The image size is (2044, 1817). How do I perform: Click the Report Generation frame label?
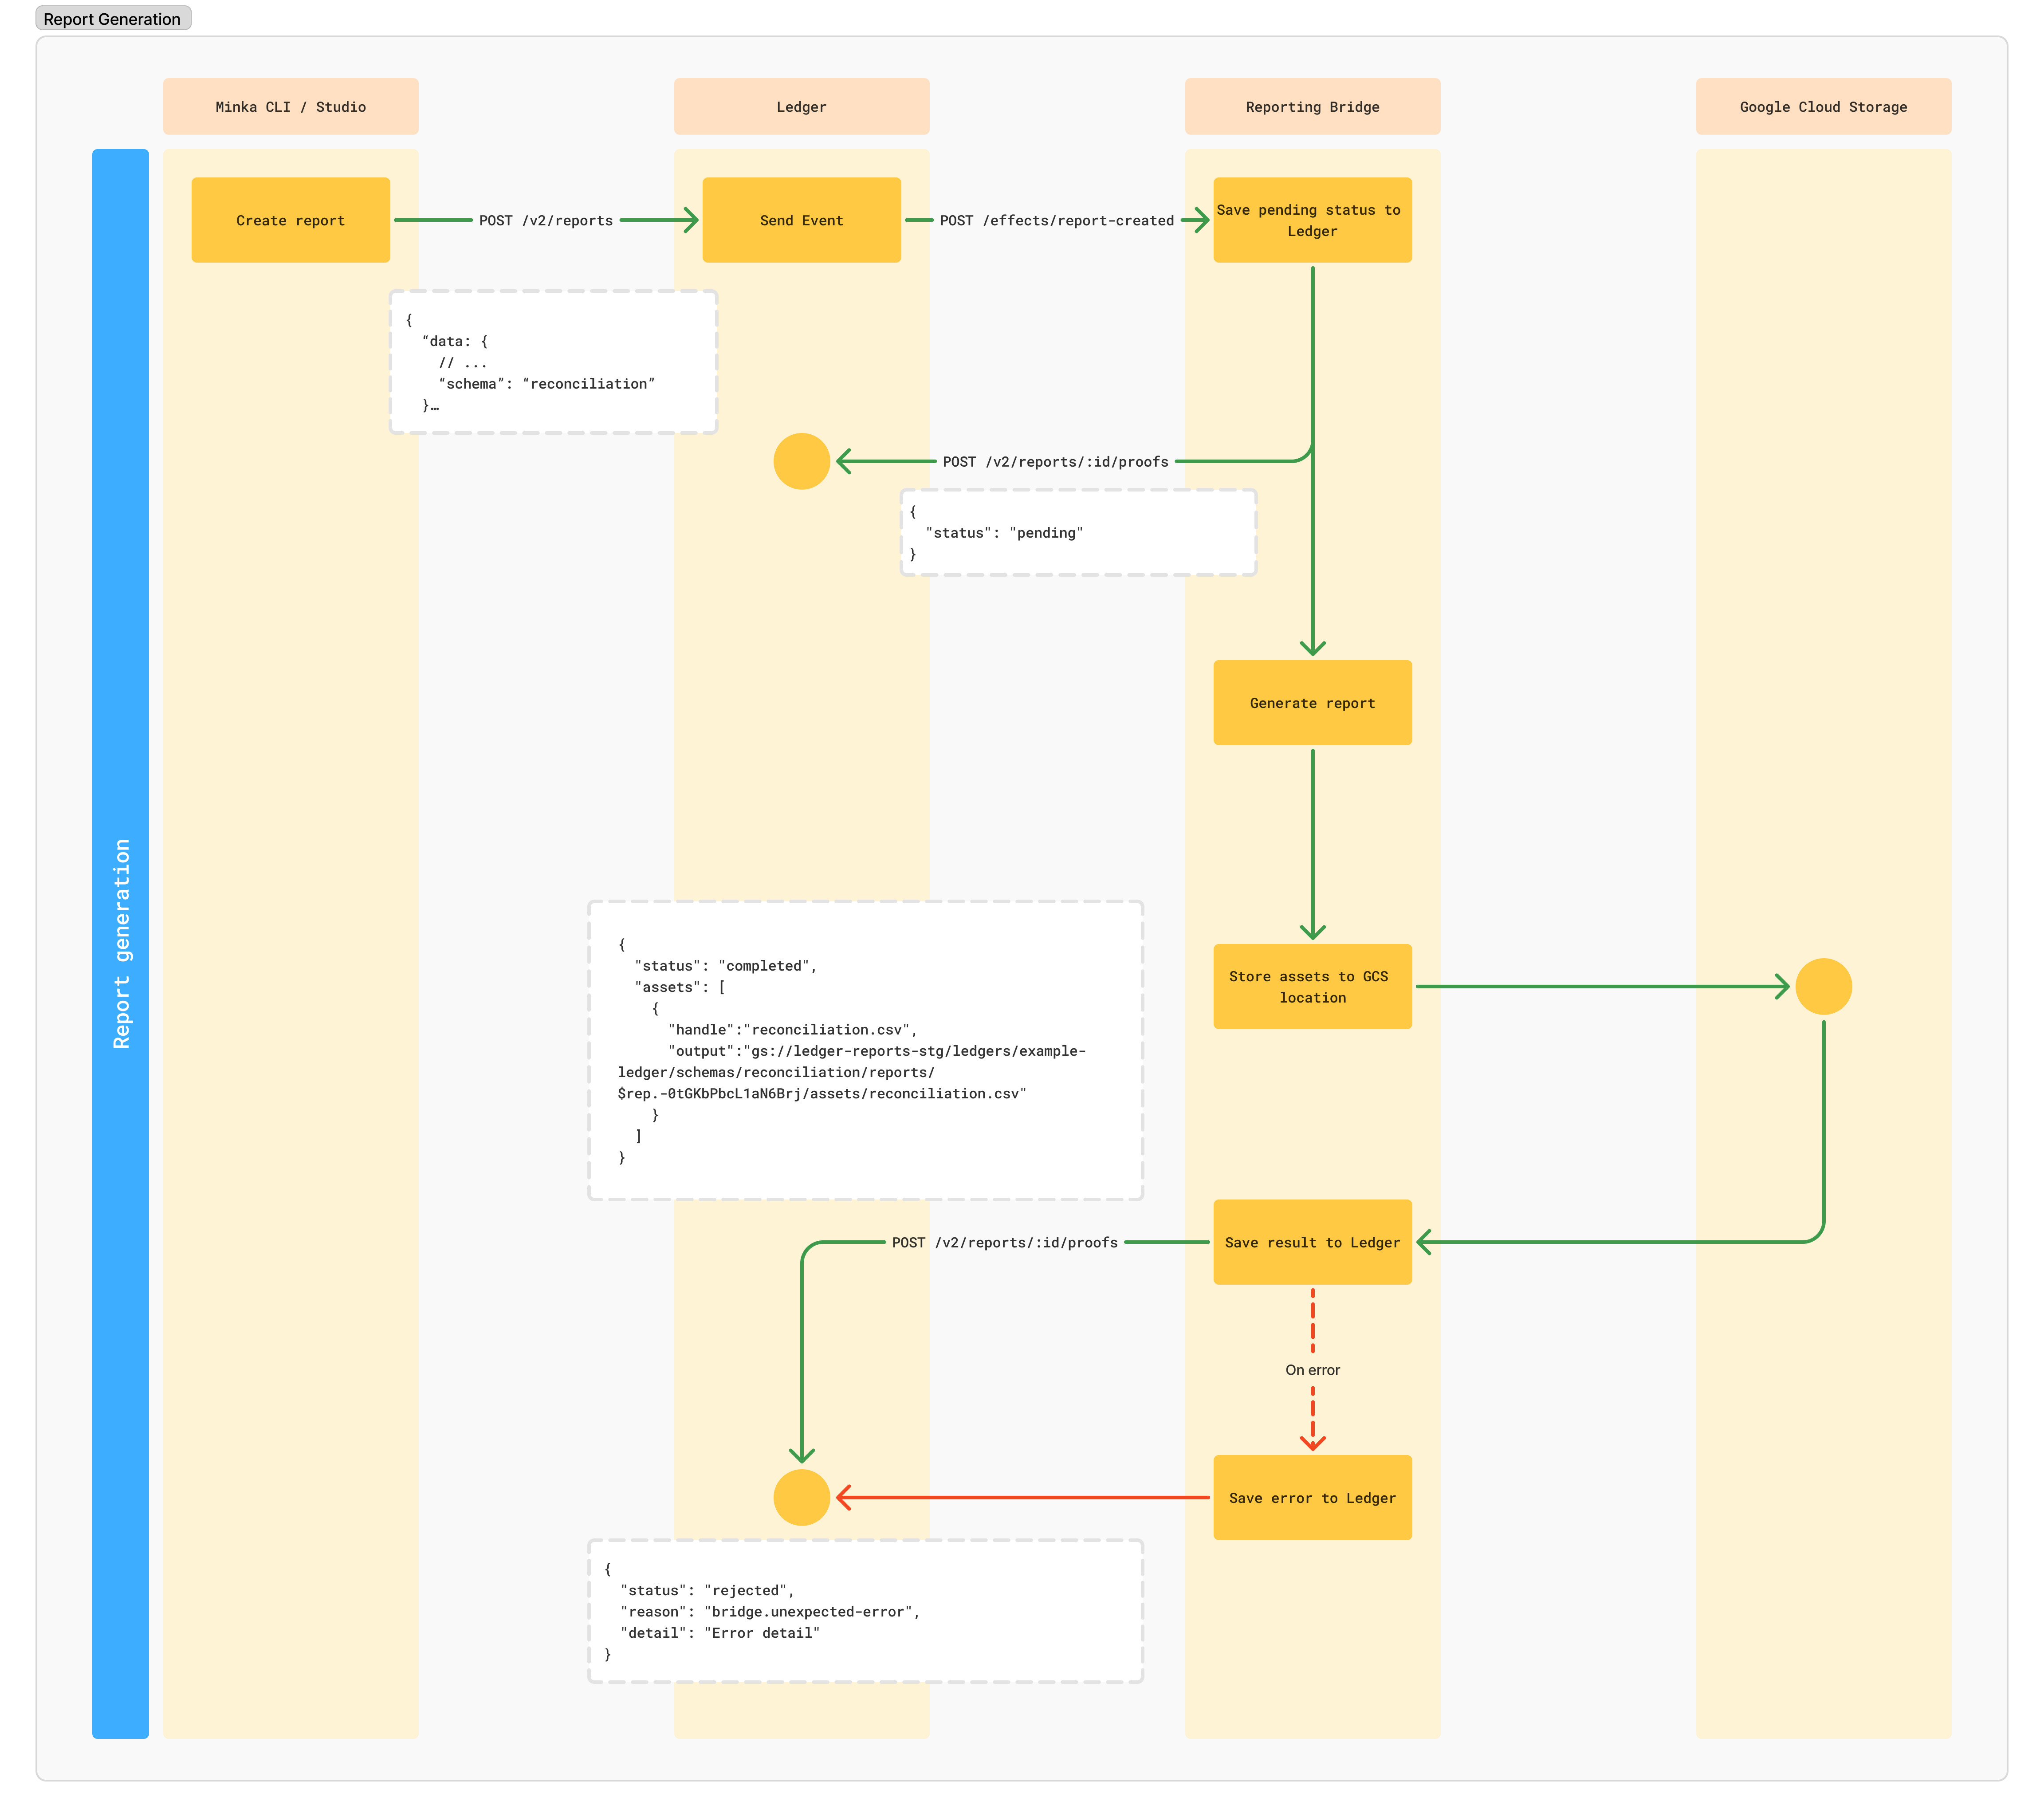[112, 19]
